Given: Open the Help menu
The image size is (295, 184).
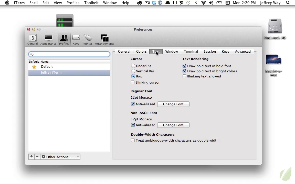Looking at the screenshot, I should 125,3.
